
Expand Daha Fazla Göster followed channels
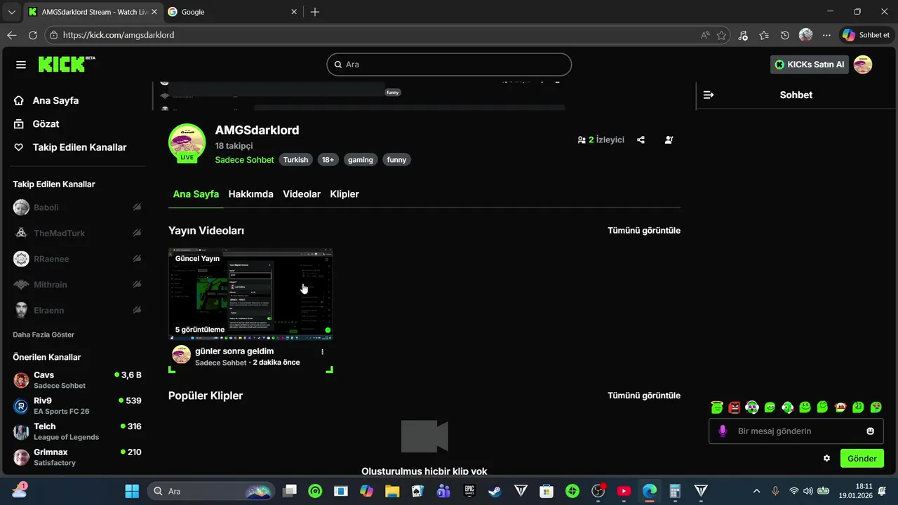click(43, 335)
